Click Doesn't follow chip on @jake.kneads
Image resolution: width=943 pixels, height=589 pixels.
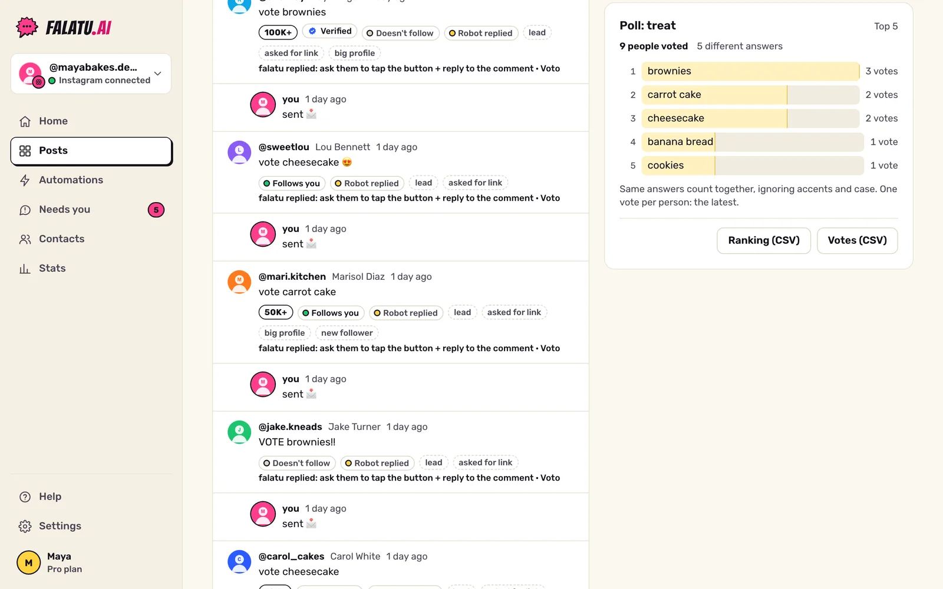click(296, 463)
